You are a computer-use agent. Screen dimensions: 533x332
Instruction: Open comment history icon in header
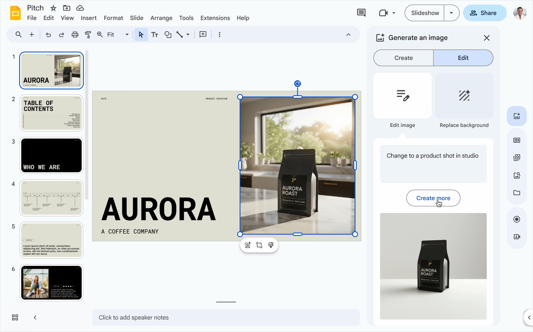361,13
